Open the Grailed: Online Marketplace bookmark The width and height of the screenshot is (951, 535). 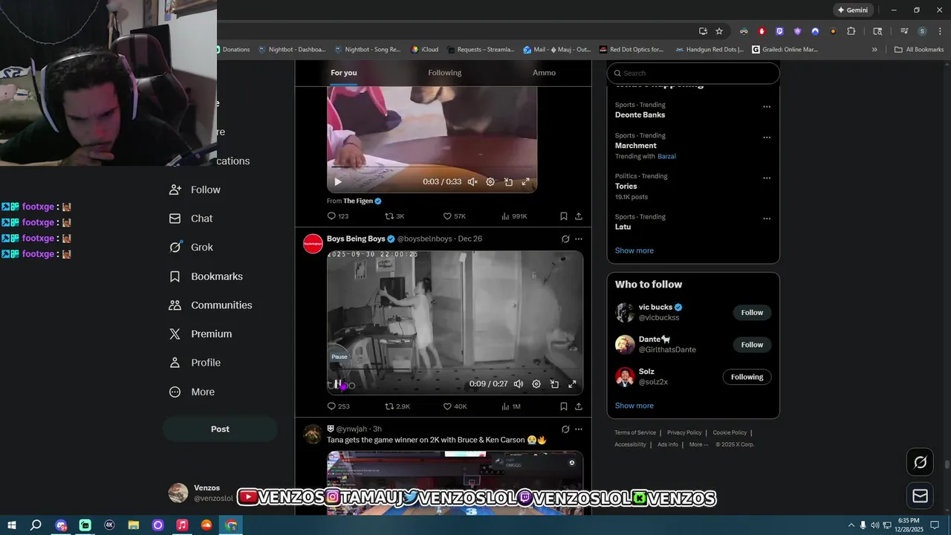tap(785, 50)
